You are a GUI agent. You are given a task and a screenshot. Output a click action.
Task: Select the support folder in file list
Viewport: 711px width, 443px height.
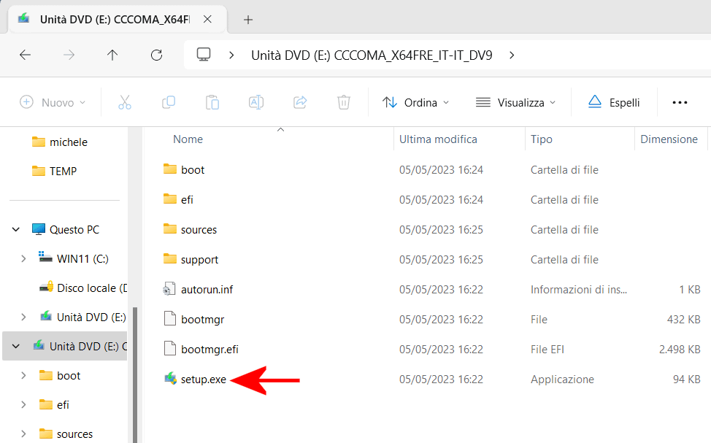[x=199, y=259]
